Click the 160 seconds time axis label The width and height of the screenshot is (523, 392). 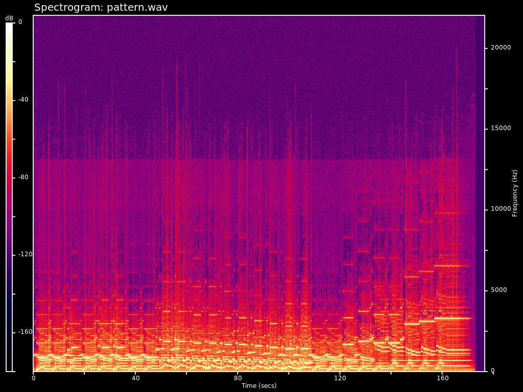coord(442,378)
